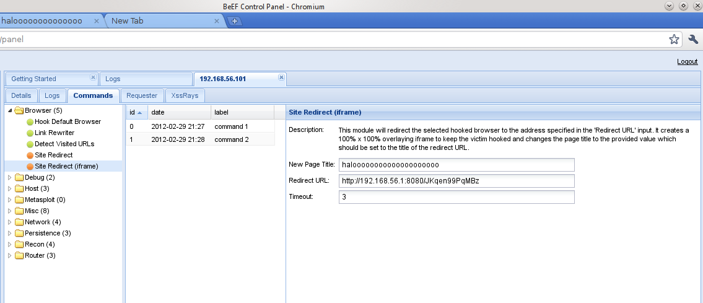The image size is (703, 303).
Task: Click green status dot of Hook Default Browser
Action: pos(30,122)
